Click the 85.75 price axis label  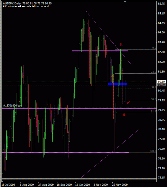[x=161, y=4]
